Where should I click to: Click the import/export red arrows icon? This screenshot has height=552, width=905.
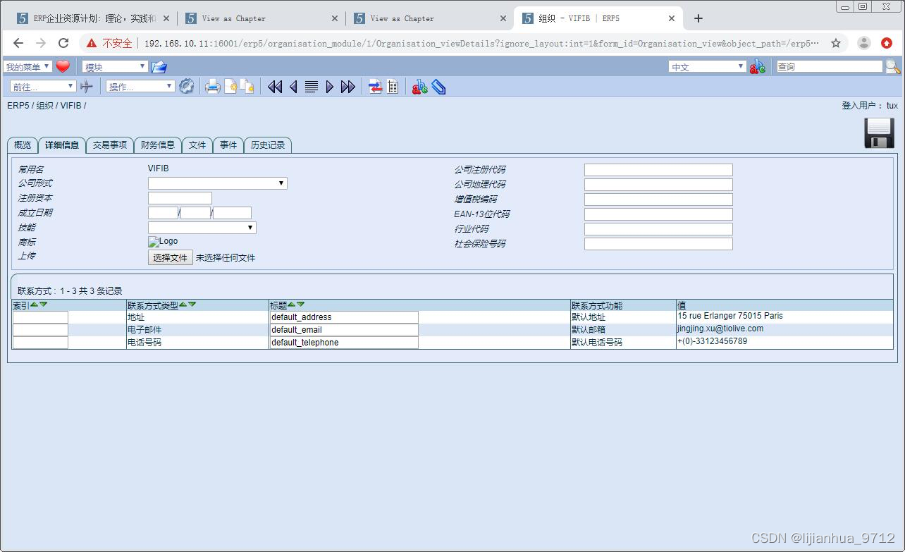[x=374, y=86]
